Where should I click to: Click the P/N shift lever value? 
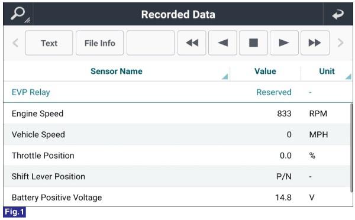coord(283,176)
